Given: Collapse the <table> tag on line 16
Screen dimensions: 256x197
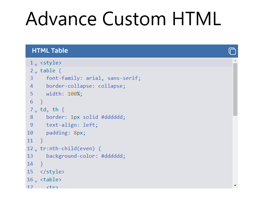Looking at the screenshot, I should point(36,181).
